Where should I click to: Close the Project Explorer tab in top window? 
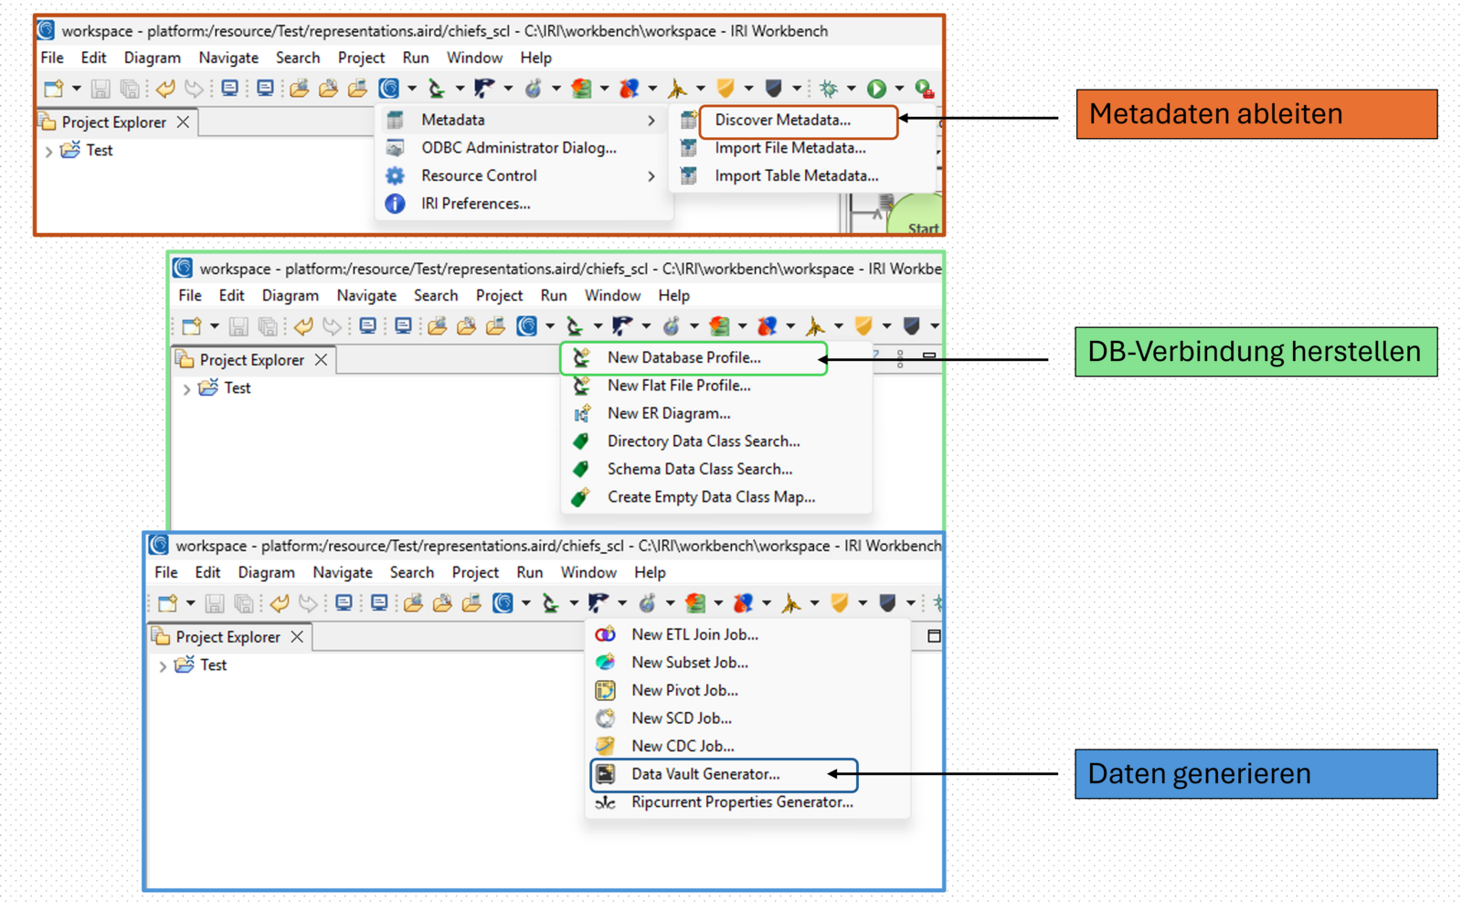tap(183, 122)
